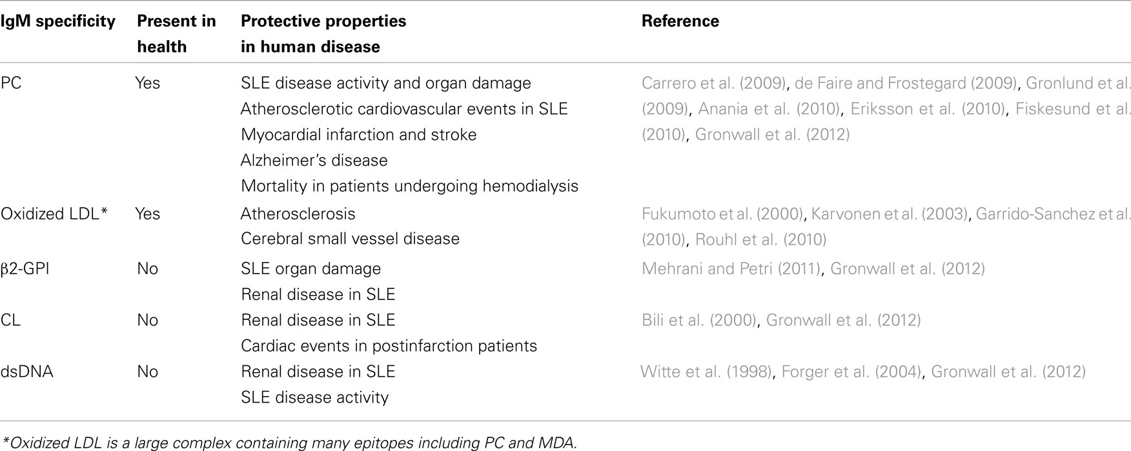This screenshot has height=451, width=1131.
Task: Open Forger et al. (2004) reference
Action: click(851, 372)
